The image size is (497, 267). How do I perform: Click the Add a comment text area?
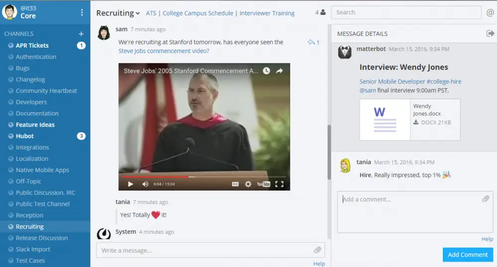(415, 212)
